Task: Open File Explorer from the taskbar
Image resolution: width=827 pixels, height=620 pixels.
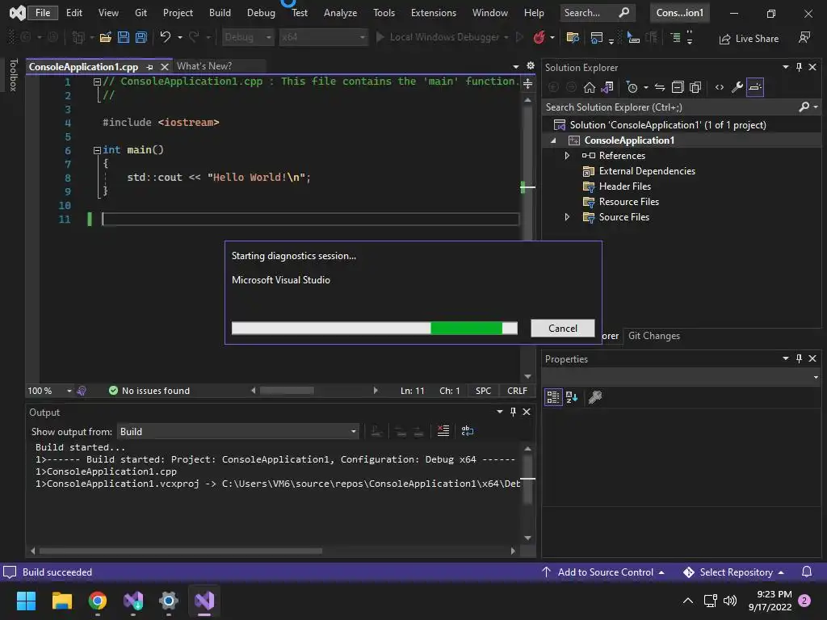Action: click(61, 601)
